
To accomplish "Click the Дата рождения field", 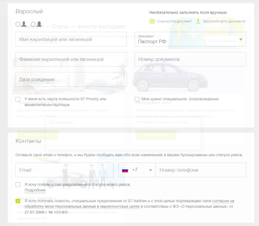I will pyautogui.click(x=71, y=79).
